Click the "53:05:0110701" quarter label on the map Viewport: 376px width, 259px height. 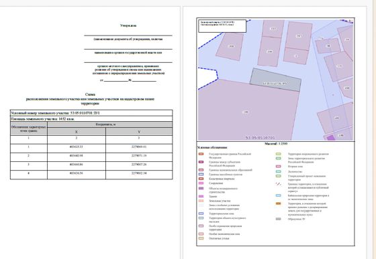click(261, 138)
